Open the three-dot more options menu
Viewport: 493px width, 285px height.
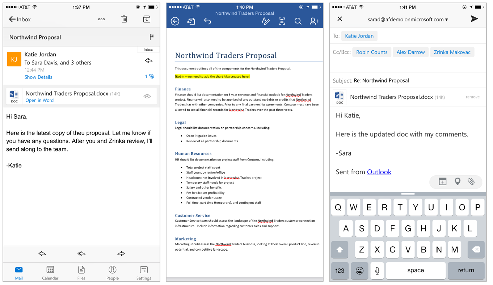(x=101, y=19)
